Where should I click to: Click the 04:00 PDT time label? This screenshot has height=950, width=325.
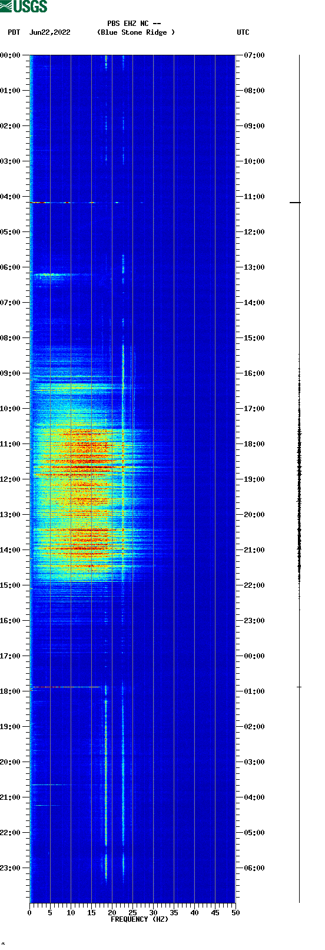[11, 197]
